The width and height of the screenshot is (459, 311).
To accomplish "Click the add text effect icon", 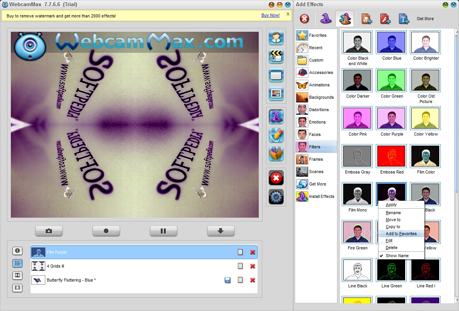I will pos(404,19).
